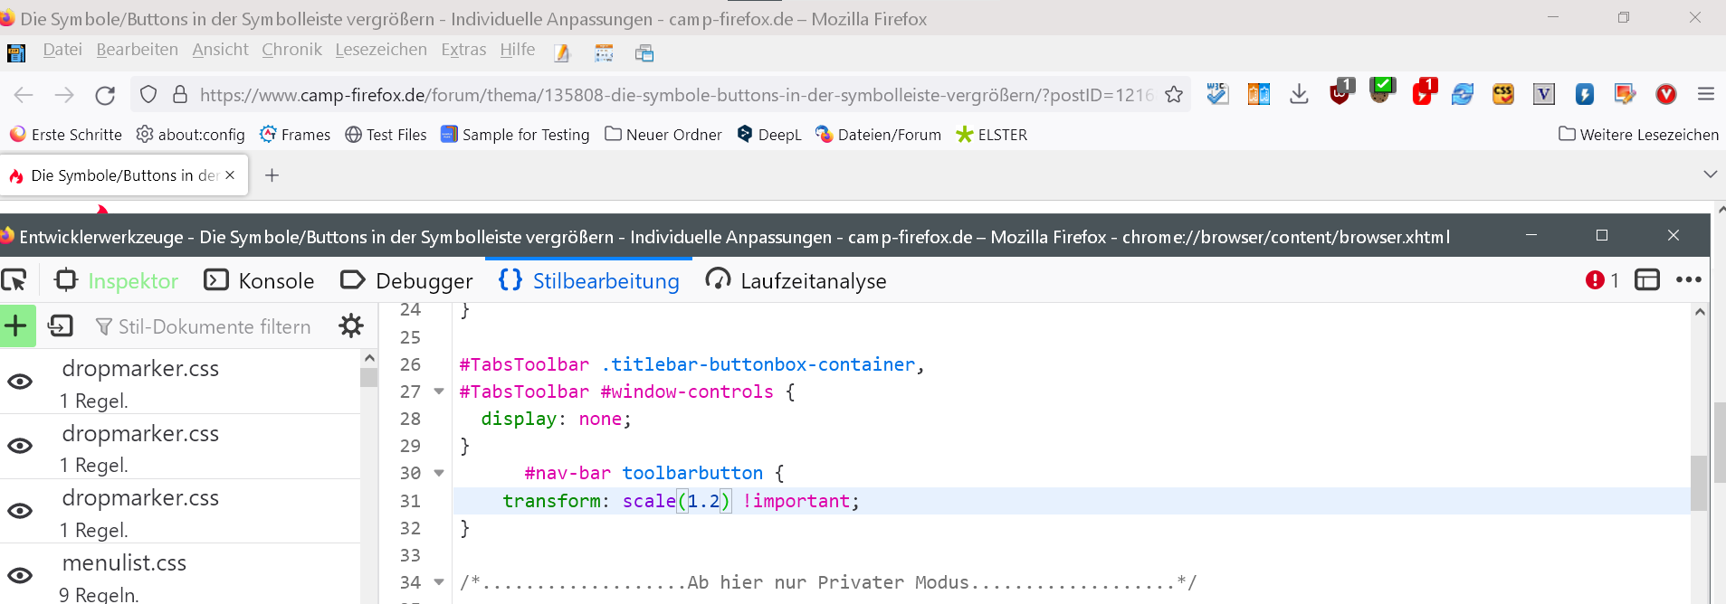Open the tracking protection shield icon
This screenshot has width=1726, height=604.
pos(148,95)
